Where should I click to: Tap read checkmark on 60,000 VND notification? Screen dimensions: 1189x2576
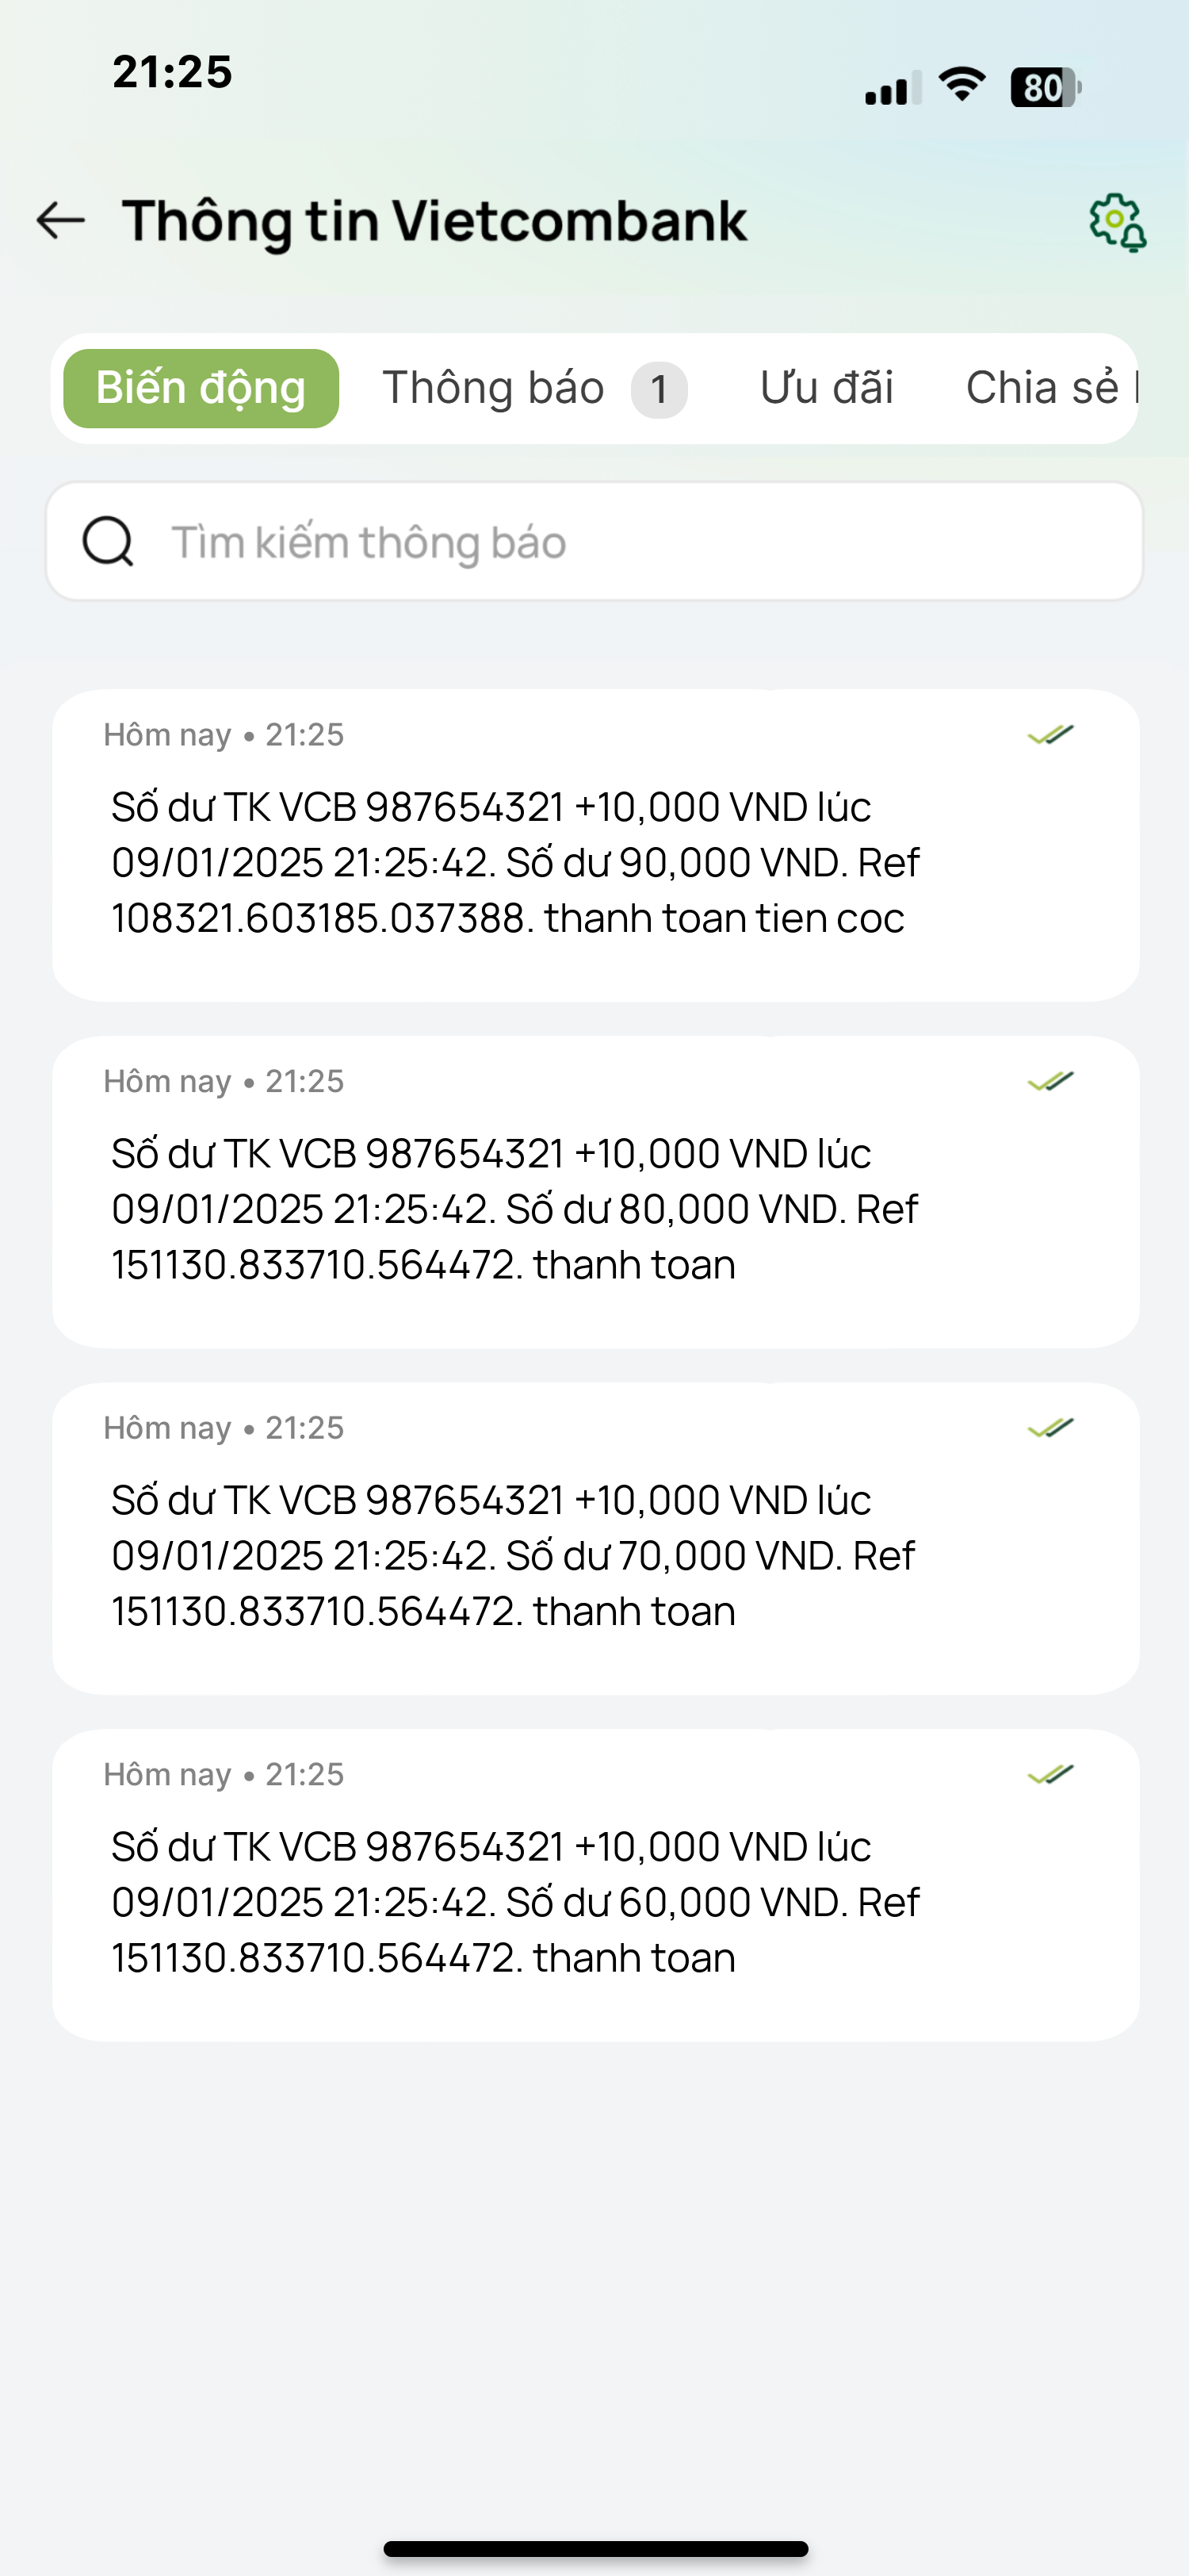1050,1774
